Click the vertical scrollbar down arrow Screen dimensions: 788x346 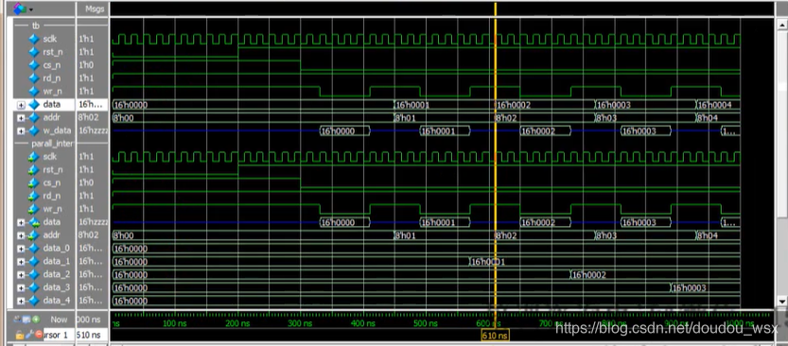[781, 302]
